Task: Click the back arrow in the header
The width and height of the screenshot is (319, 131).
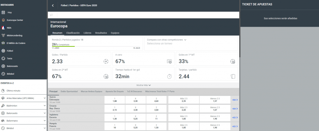Action: pyautogui.click(x=53, y=5)
